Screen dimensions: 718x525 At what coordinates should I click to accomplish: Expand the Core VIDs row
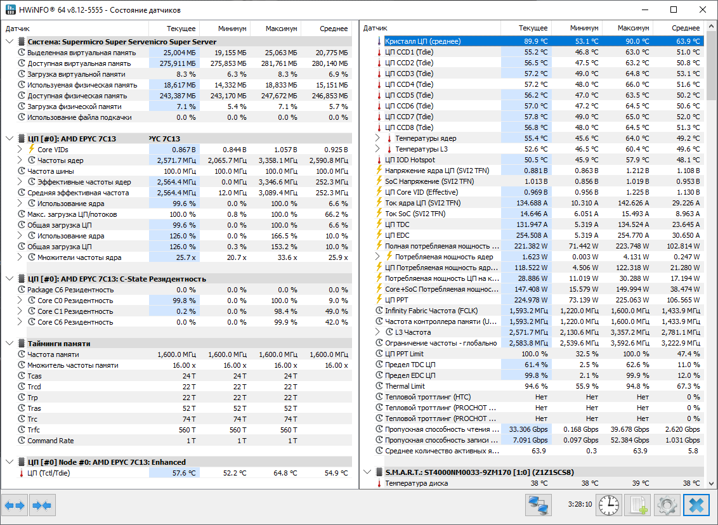(20, 149)
